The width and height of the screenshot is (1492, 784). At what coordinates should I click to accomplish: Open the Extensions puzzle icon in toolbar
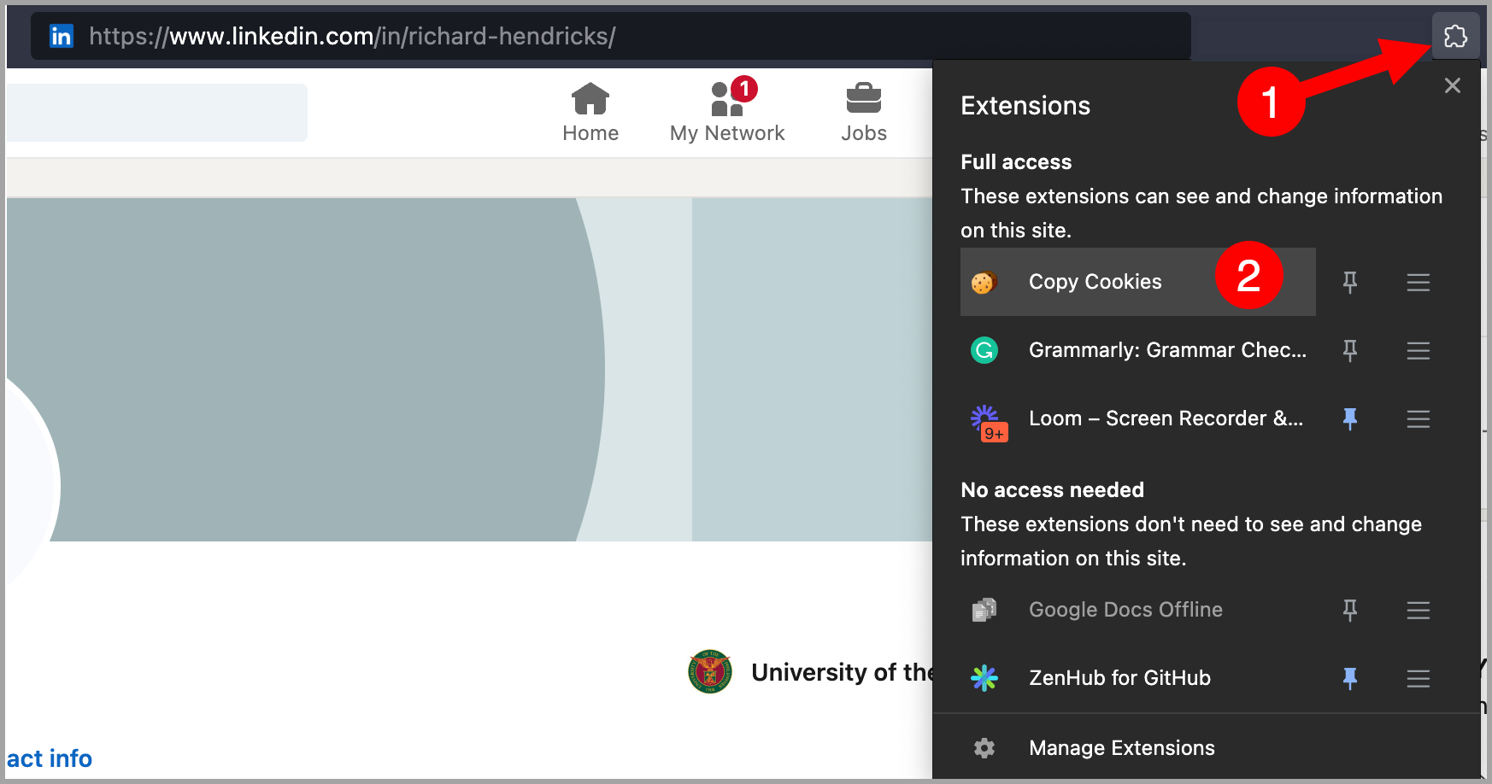[1455, 36]
